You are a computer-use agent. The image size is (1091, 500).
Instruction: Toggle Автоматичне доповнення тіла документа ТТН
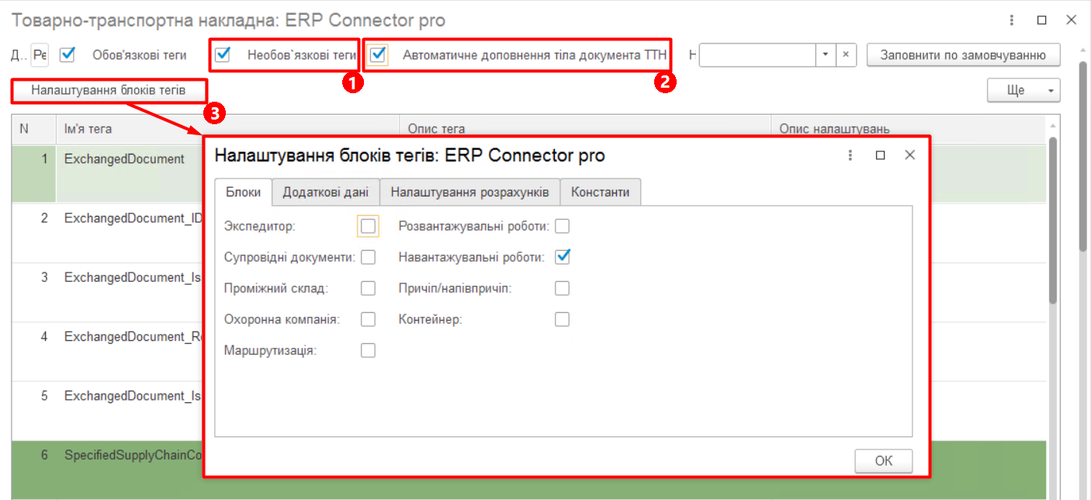click(x=379, y=54)
